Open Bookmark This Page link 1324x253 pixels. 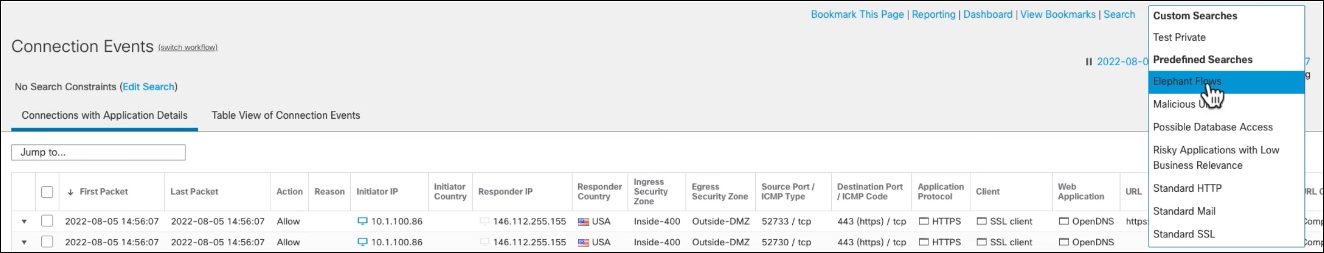857,14
